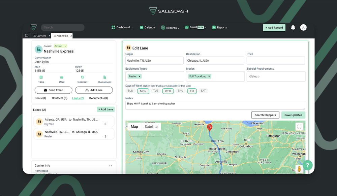Click the Price input field
Screen dimensions: 337x196
coord(276,61)
